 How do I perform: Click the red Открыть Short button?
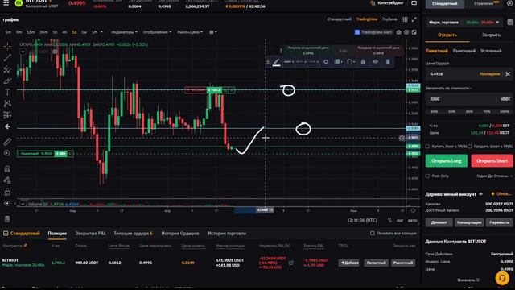[x=492, y=161]
